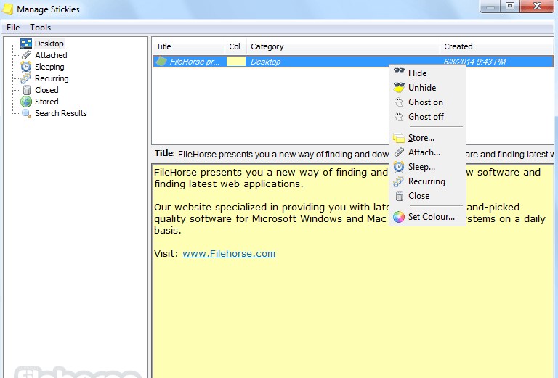Click the sunglasses icon next to Hide
Screen dimensions: 558x378
click(400, 70)
